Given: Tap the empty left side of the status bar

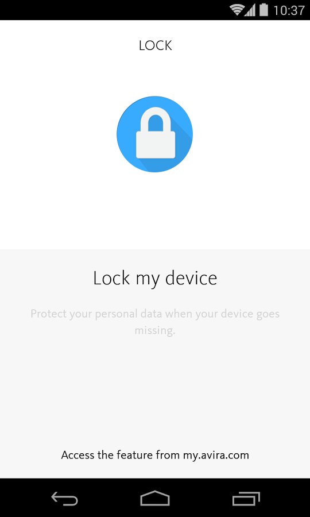Looking at the screenshot, I should click(112, 10).
